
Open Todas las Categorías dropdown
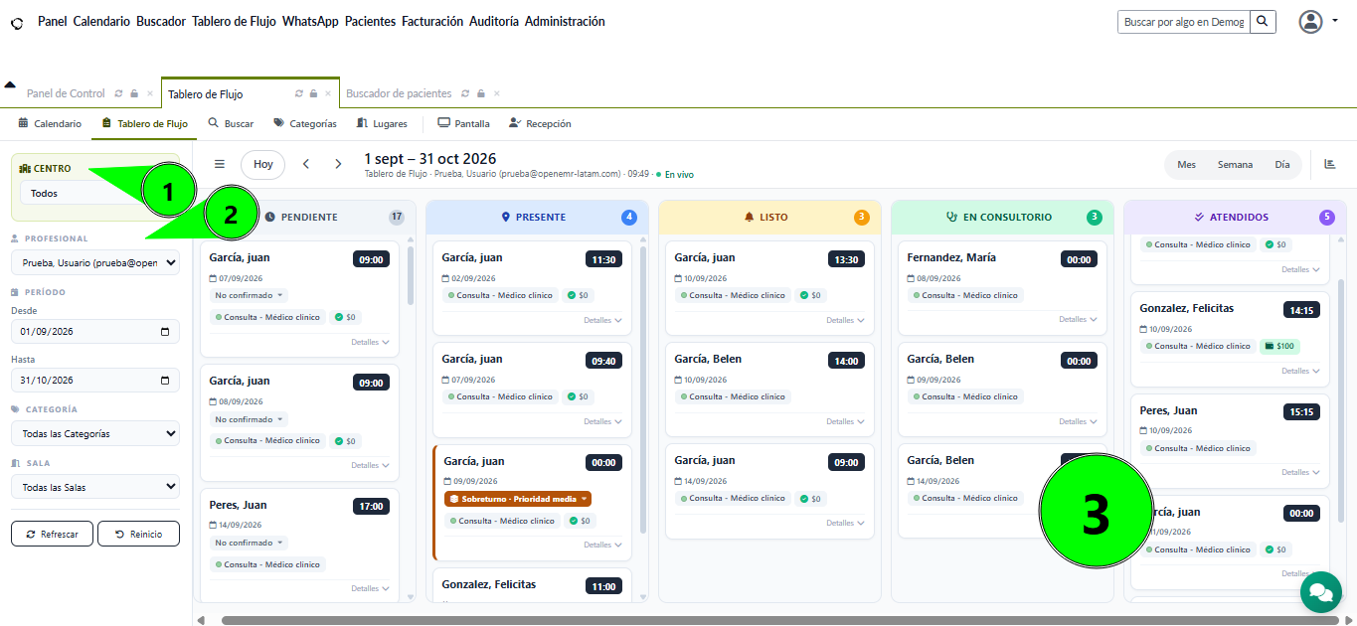[95, 433]
